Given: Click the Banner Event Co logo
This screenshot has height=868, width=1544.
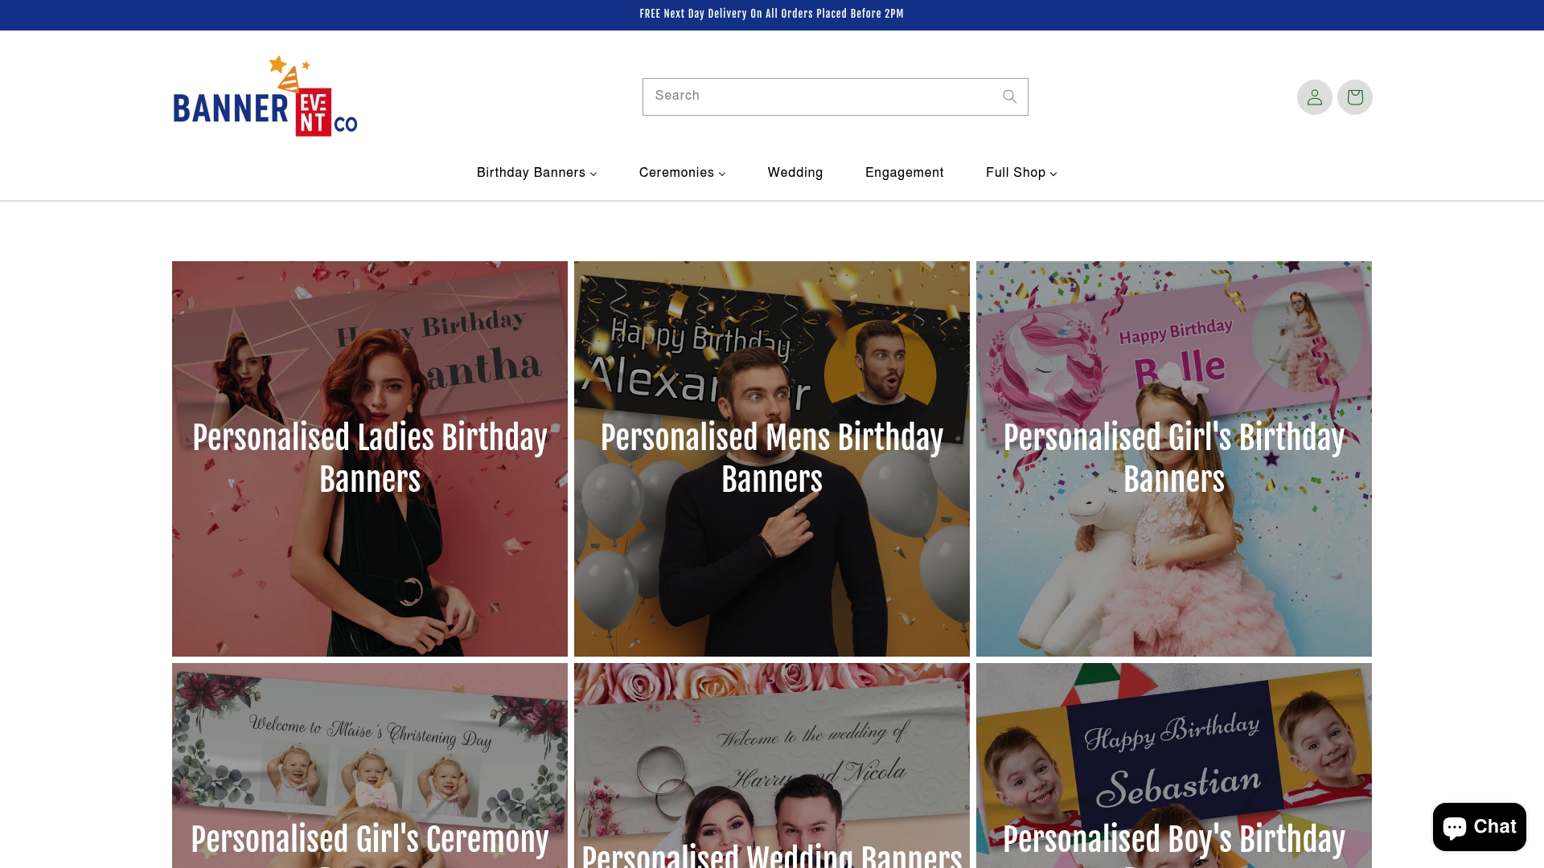Looking at the screenshot, I should click(x=265, y=96).
